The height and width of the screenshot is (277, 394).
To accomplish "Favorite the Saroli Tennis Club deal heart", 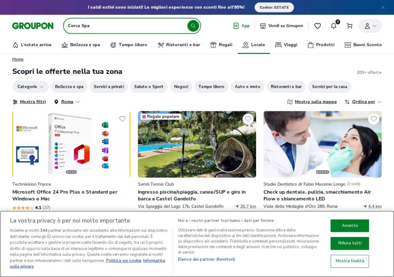I will pos(248,119).
